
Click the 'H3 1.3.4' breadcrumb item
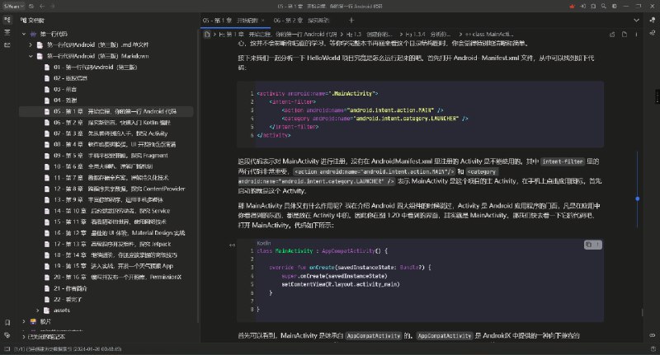428,35
